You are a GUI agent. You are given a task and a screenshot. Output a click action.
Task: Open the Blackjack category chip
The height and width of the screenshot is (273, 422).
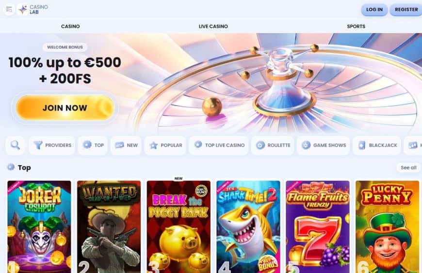pos(377,145)
